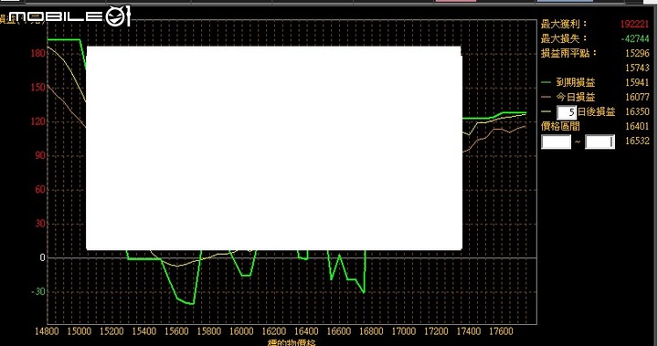Click the 16200 x-axis label
This screenshot has height=346, width=658.
pyautogui.click(x=274, y=331)
